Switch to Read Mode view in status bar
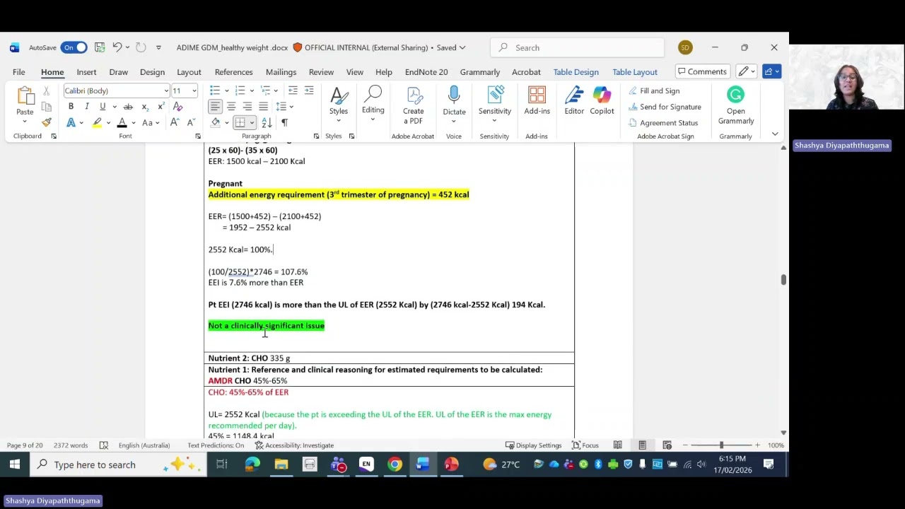Screen dimensions: 905x509 point(617,445)
